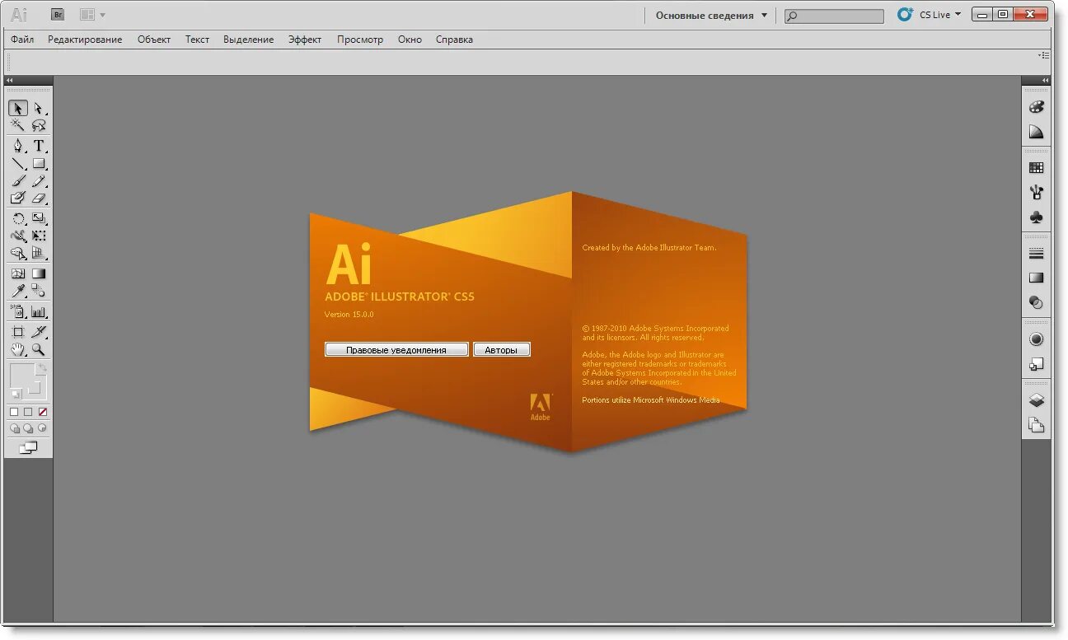Viewport: 1068px width, 640px height.
Task: Select the Width tool
Action: point(18,236)
